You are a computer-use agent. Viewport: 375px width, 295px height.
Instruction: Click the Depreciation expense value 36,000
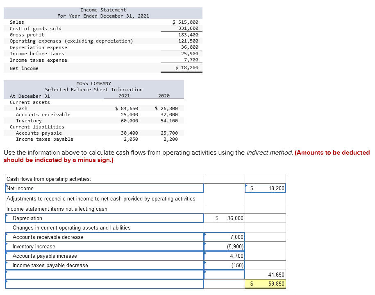coord(190,47)
